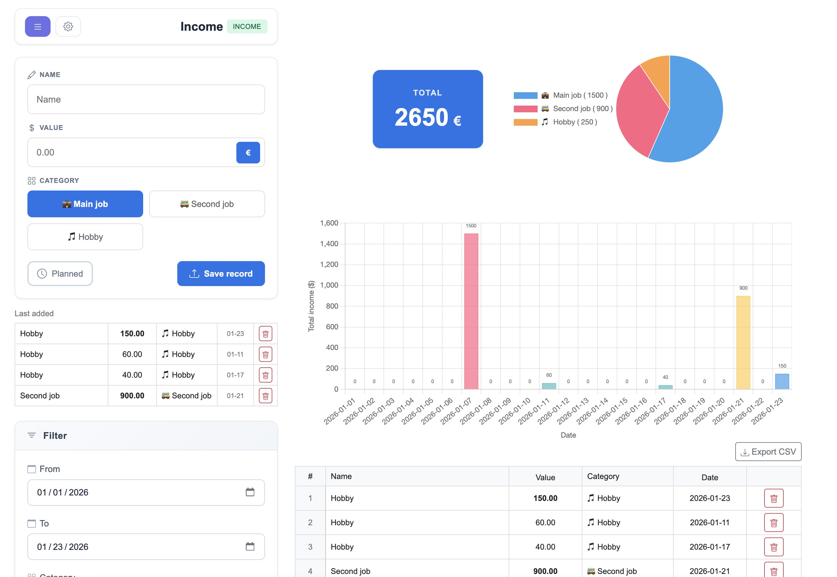Switch category to Second job

pyautogui.click(x=207, y=204)
